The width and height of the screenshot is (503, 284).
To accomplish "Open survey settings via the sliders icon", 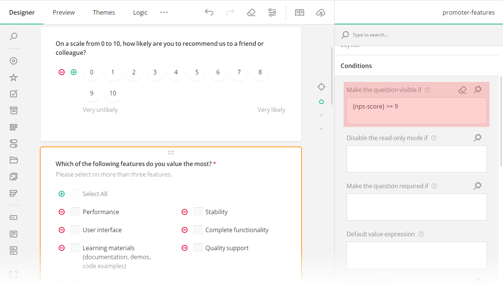I will click(x=272, y=12).
